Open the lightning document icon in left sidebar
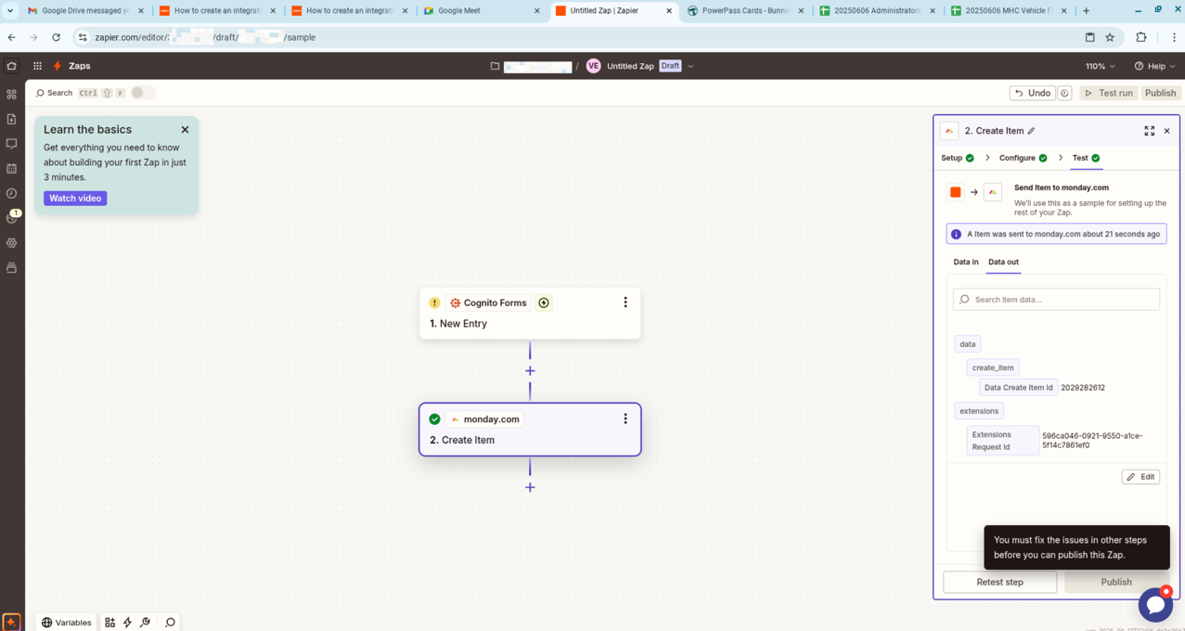1185x631 pixels. (x=11, y=119)
